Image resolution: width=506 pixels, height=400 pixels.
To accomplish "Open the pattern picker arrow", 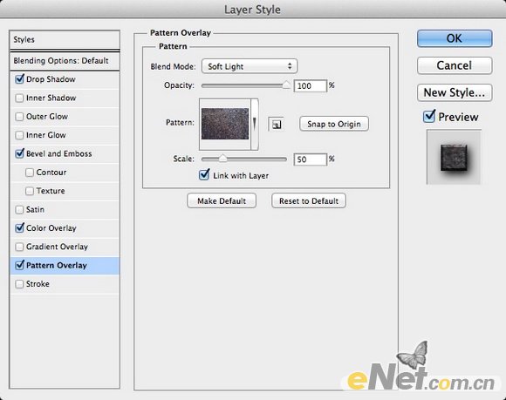I will pos(255,124).
